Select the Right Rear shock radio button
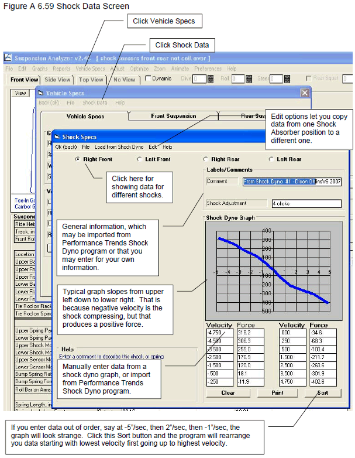Viewport: 355px width, 458px height. (206, 159)
